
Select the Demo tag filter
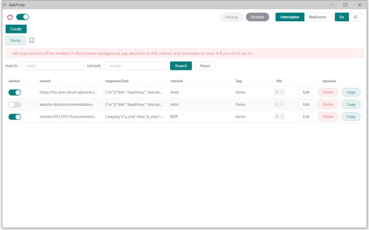(15, 40)
